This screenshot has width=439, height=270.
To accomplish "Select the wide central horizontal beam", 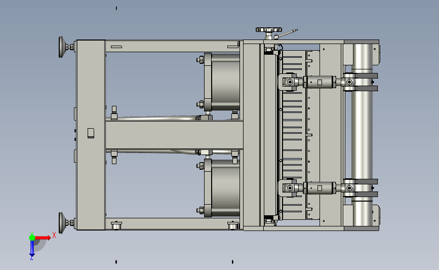I will tap(174, 135).
